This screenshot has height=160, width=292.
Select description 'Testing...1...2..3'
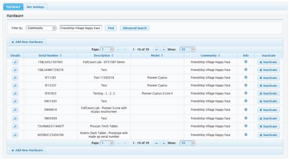pyautogui.click(x=104, y=93)
